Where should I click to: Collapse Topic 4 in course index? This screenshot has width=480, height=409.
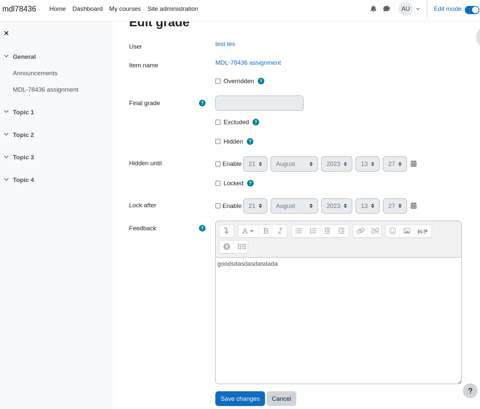tap(6, 180)
